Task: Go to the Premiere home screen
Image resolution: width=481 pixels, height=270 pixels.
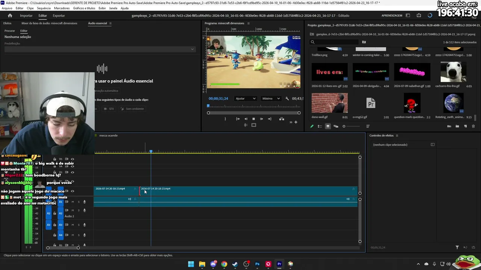Action: click(10, 15)
